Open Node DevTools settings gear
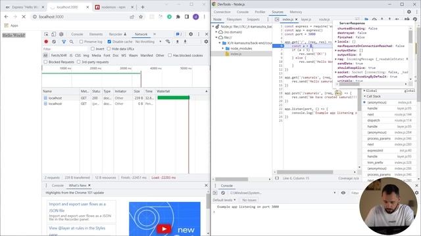This screenshot has width=421, height=236. pyautogui.click(x=409, y=12)
